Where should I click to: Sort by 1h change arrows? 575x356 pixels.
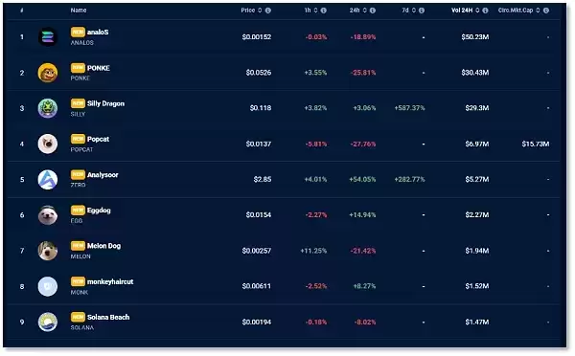tap(315, 11)
